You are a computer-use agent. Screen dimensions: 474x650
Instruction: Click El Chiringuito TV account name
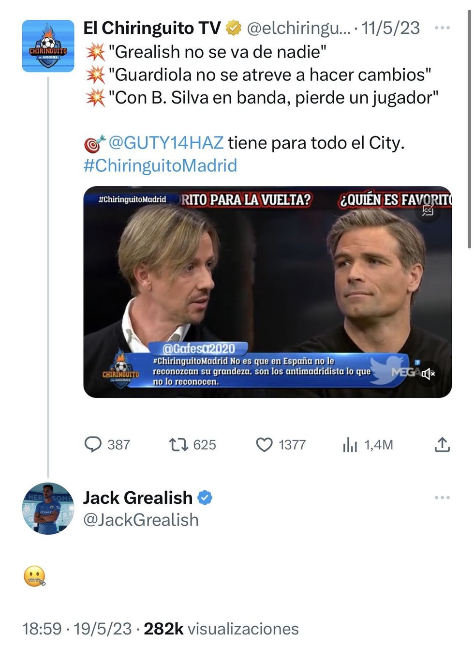[x=152, y=28]
